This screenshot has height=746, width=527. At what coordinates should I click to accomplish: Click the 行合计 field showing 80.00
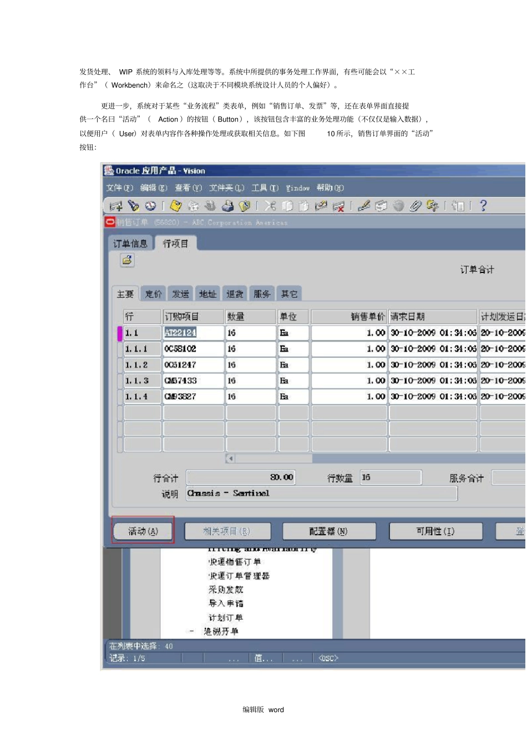[241, 477]
